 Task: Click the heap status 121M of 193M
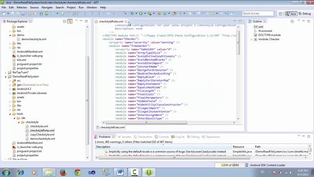coord(230,165)
